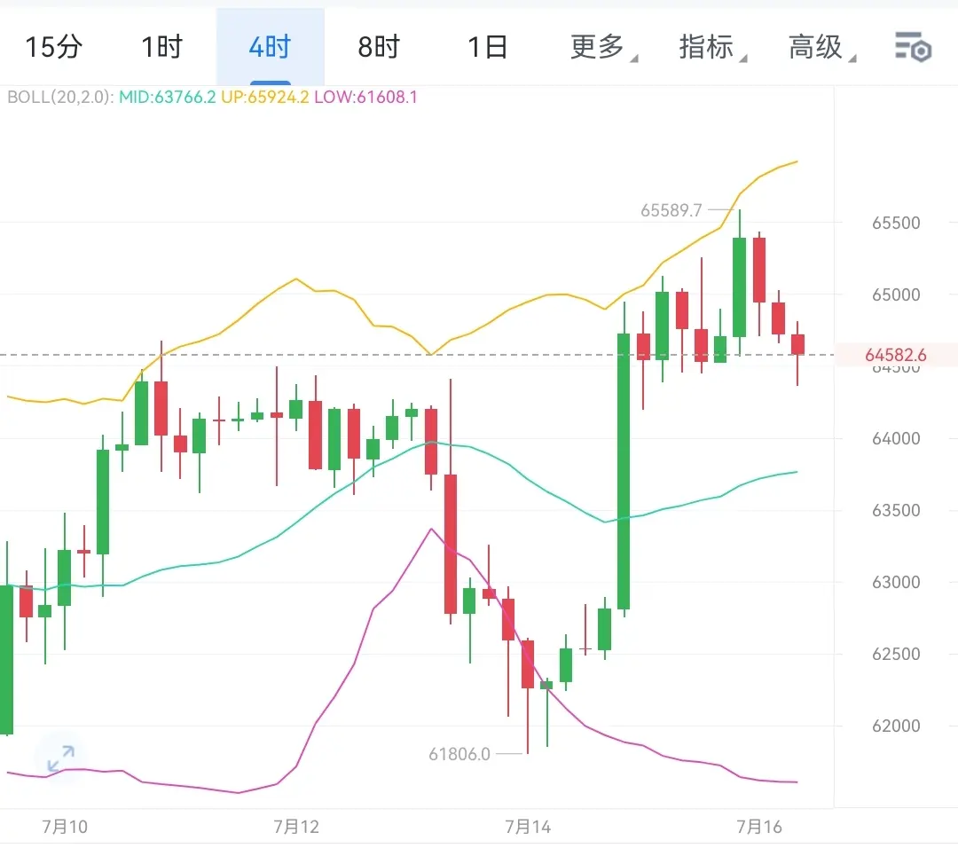The height and width of the screenshot is (848, 958).
Task: Open the chart settings icon
Action: pos(913,47)
